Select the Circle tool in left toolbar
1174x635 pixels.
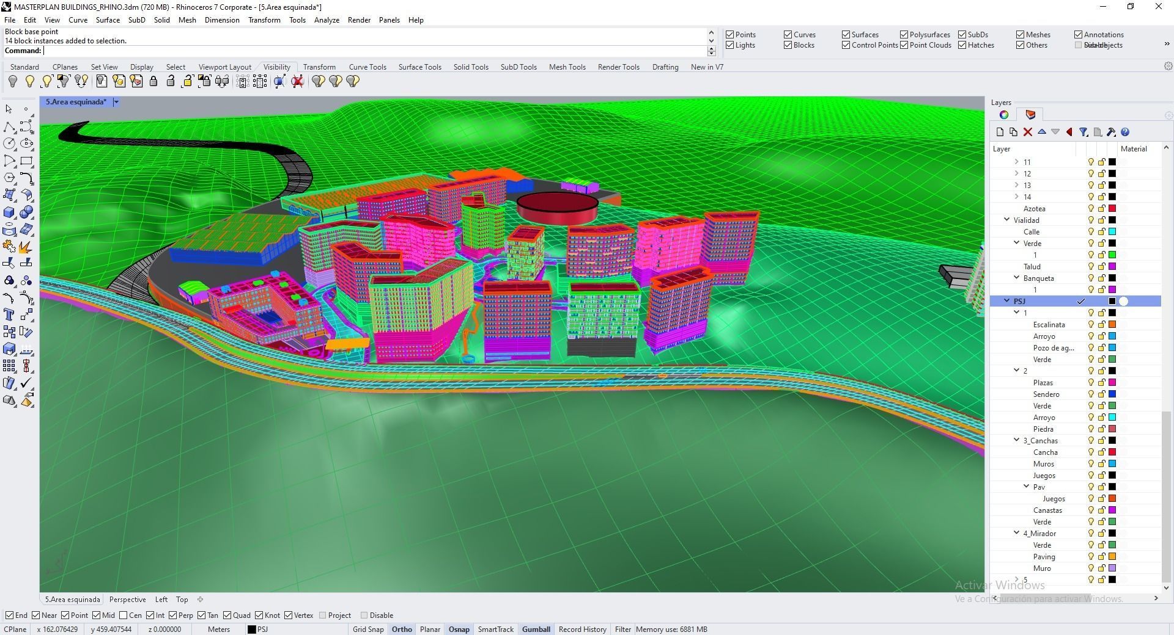[x=9, y=144]
